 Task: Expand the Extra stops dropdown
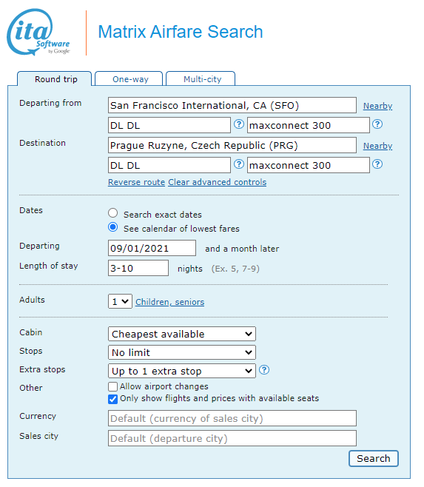pos(182,371)
